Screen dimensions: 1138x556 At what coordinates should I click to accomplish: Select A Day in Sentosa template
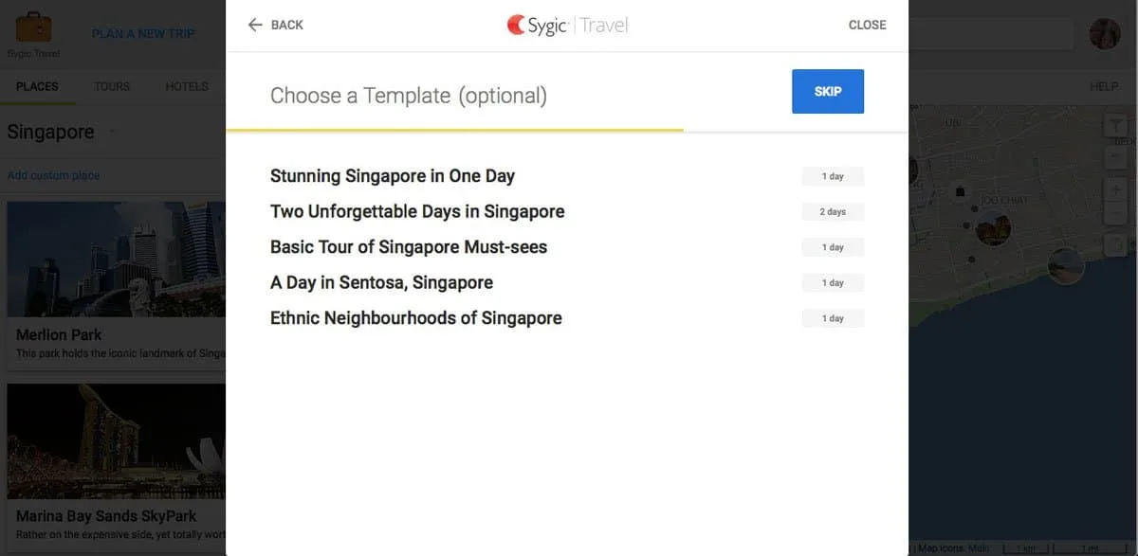pyautogui.click(x=381, y=282)
